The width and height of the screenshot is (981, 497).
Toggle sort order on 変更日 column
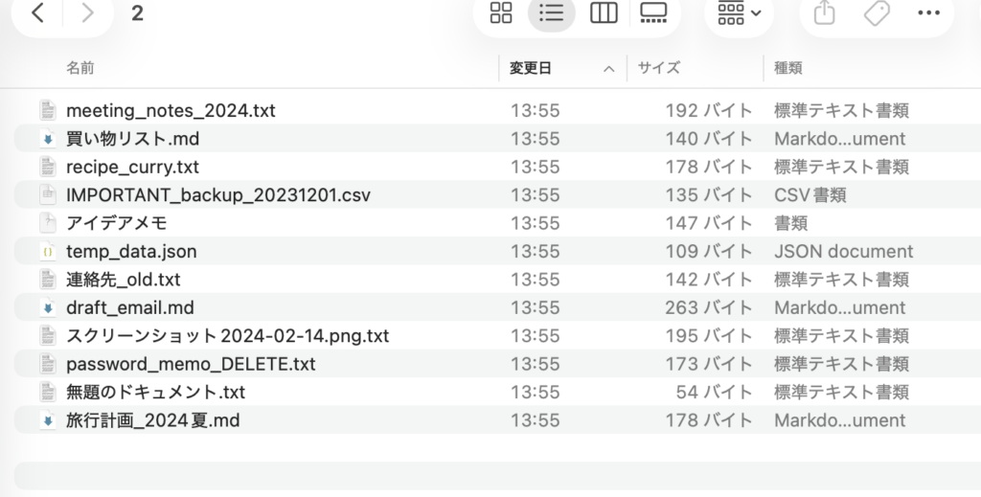pos(561,68)
